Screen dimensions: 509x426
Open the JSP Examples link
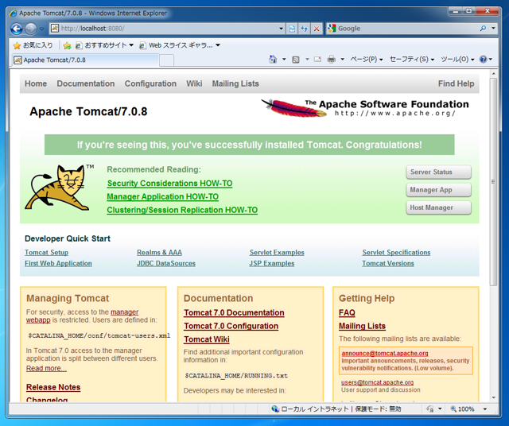pos(272,263)
